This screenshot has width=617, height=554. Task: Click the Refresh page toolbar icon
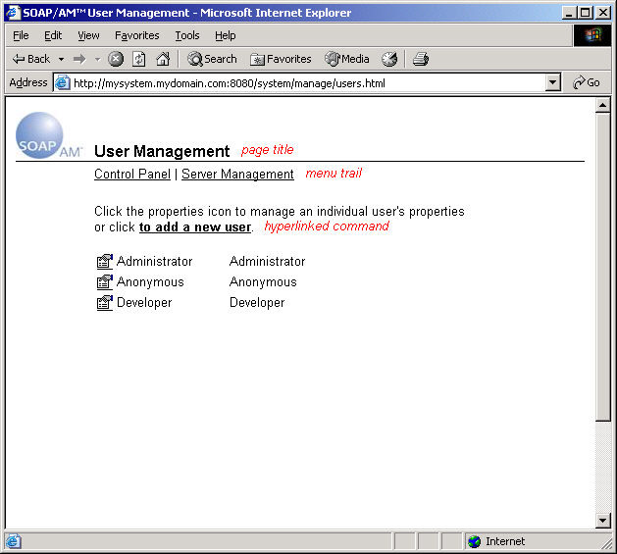pyautogui.click(x=139, y=59)
